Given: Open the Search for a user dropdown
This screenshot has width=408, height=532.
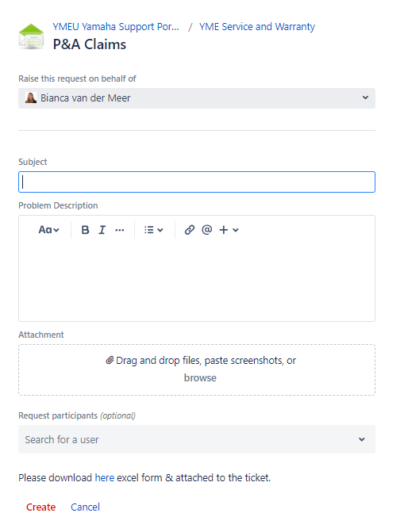Looking at the screenshot, I should click(x=197, y=439).
